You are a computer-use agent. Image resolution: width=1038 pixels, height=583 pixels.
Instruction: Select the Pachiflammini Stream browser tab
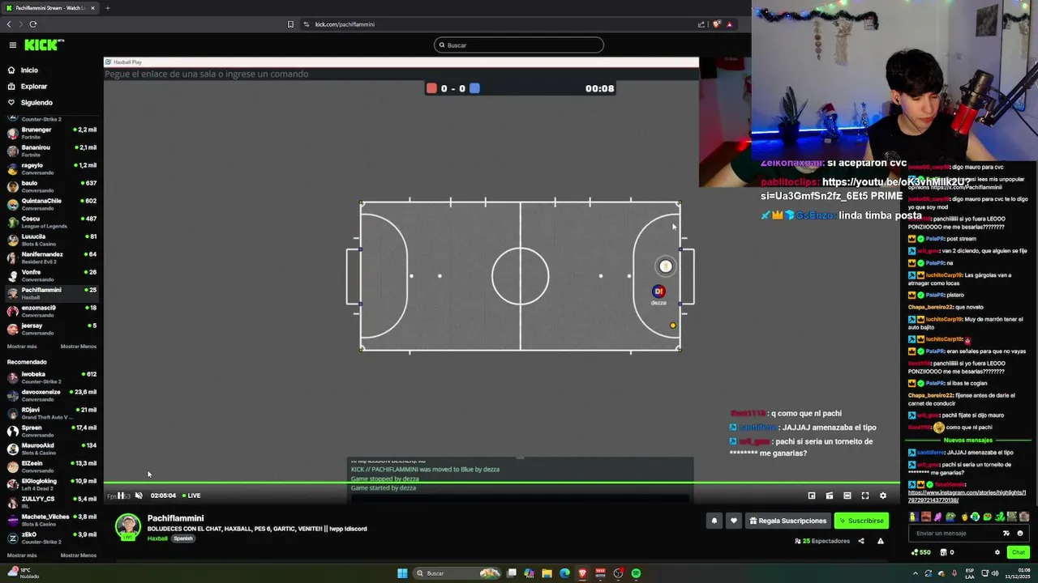tap(50, 8)
